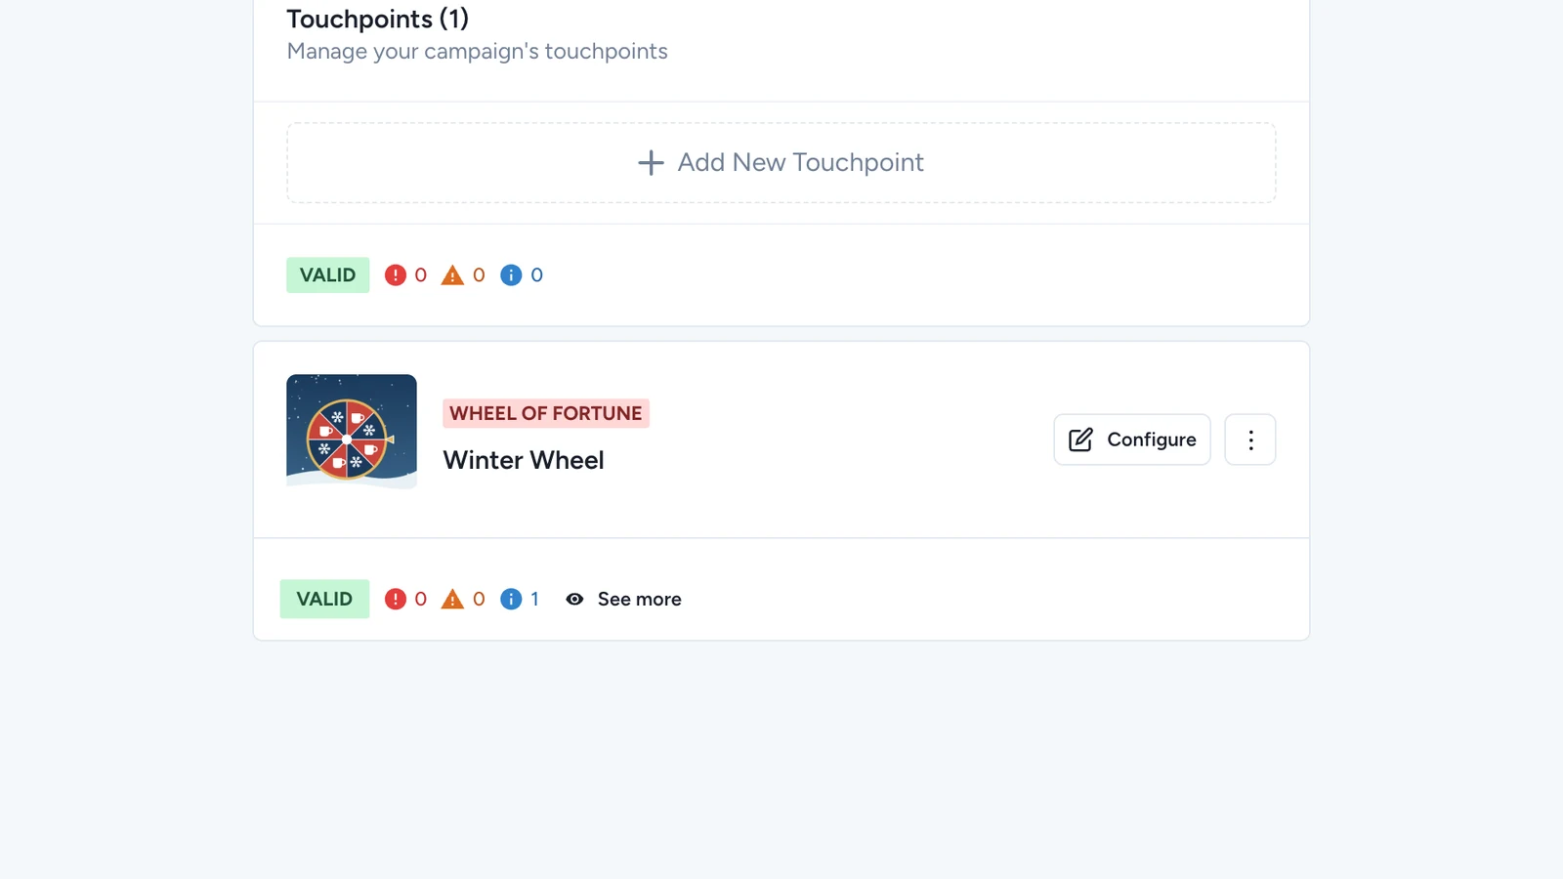The image size is (1563, 879).
Task: Click See more on Winter Wheel validation
Action: [623, 599]
